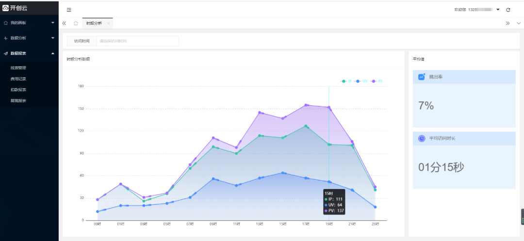Screen dimensions: 524x241
Task: Toggle UV series in chart legend
Action: point(361,81)
